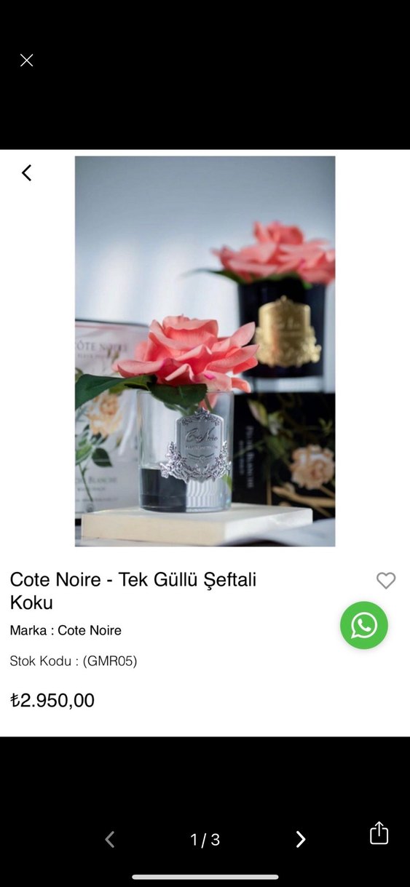Go back using chevron beside product photo

pos(27,172)
